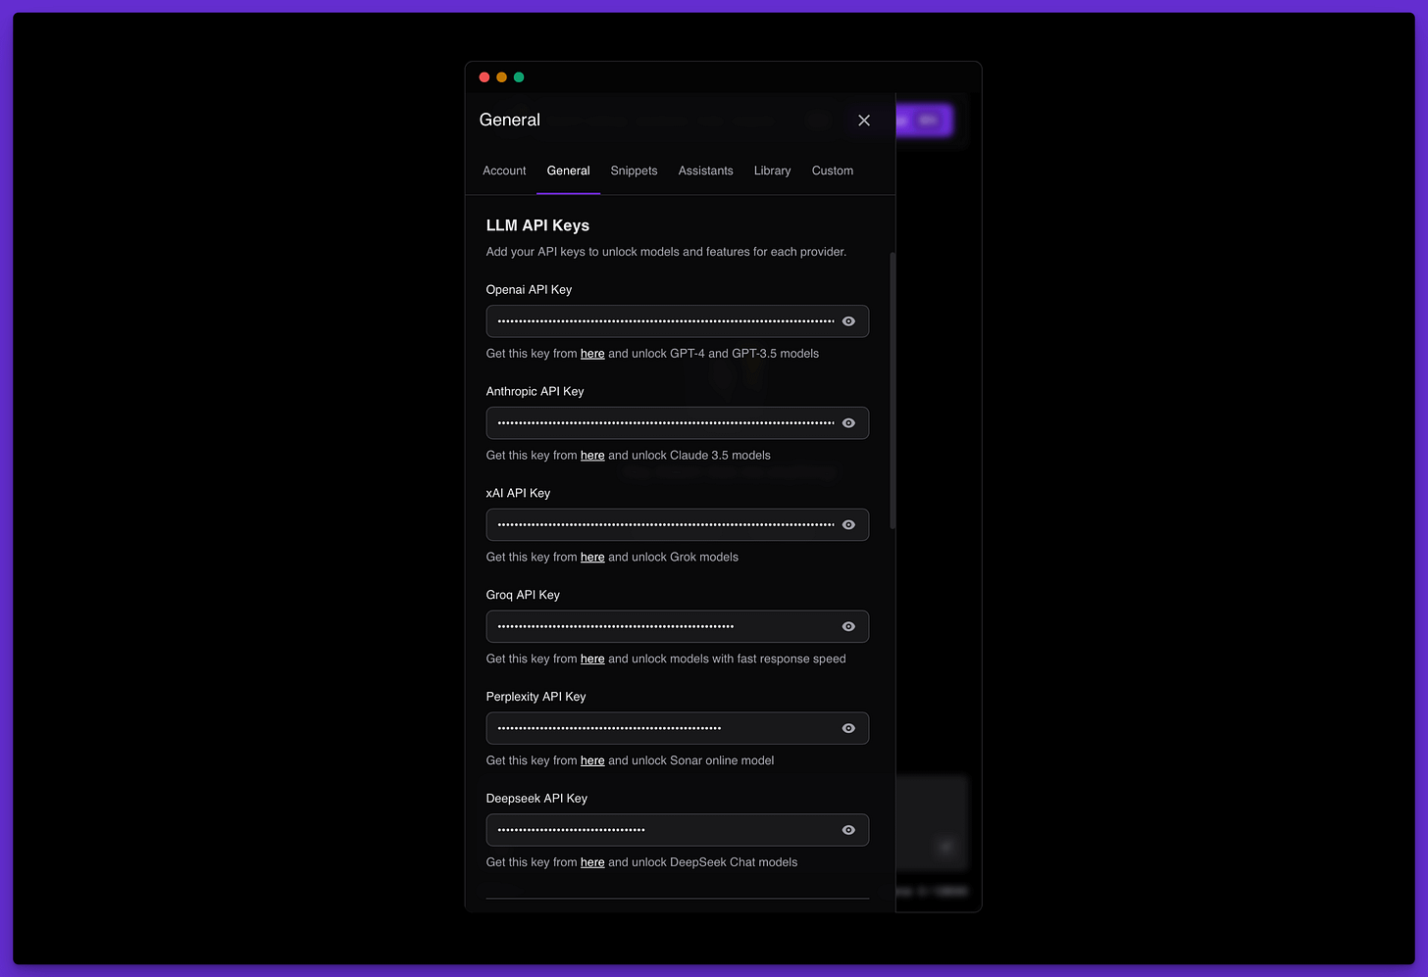
Task: Click the 'Anthropic API Key' label
Action: click(535, 392)
